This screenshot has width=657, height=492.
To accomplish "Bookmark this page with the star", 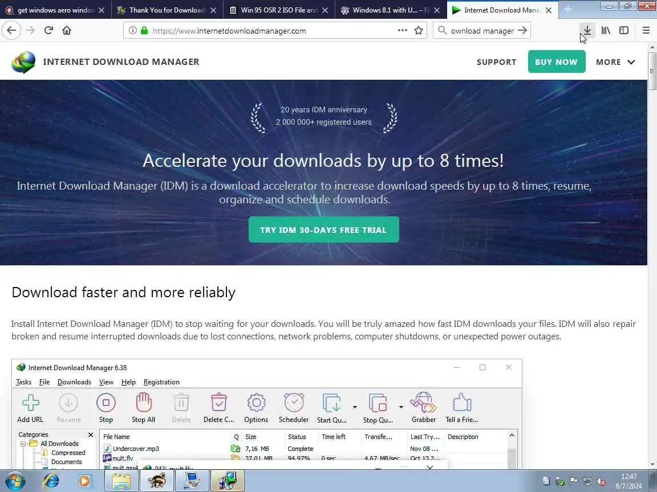I will pos(418,30).
